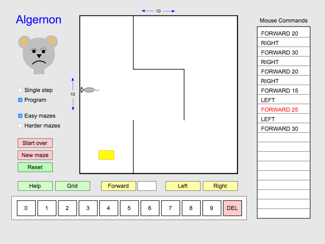The width and height of the screenshot is (325, 244).
Task: Add a Right turn command
Action: 220,186
